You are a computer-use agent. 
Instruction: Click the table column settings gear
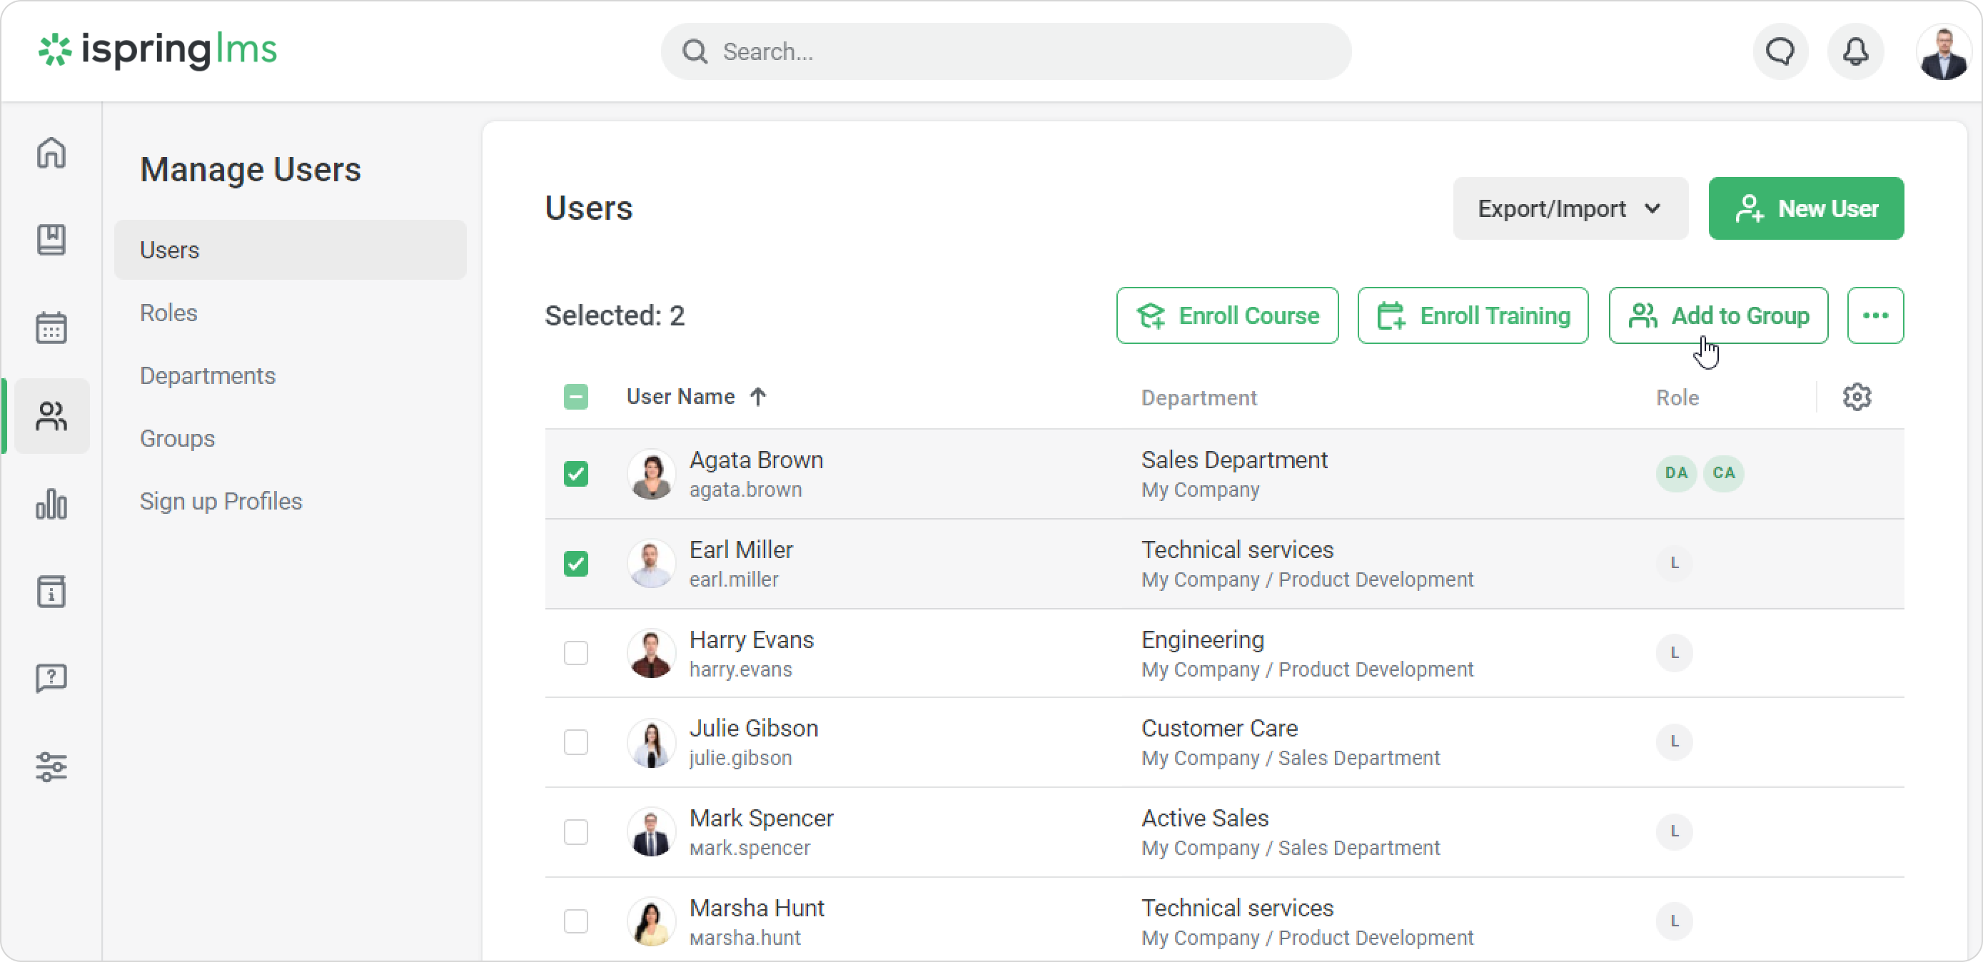[1857, 397]
